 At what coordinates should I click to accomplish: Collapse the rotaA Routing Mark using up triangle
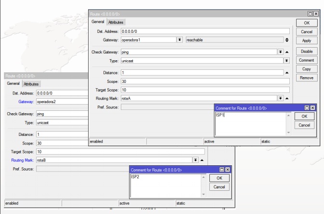tap(286, 98)
